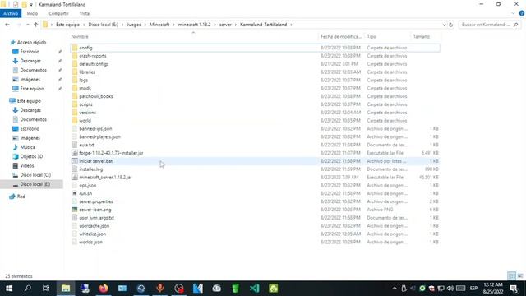Viewport: 526px width, 296px height.
Task: Select the run.sh file
Action: 85,193
